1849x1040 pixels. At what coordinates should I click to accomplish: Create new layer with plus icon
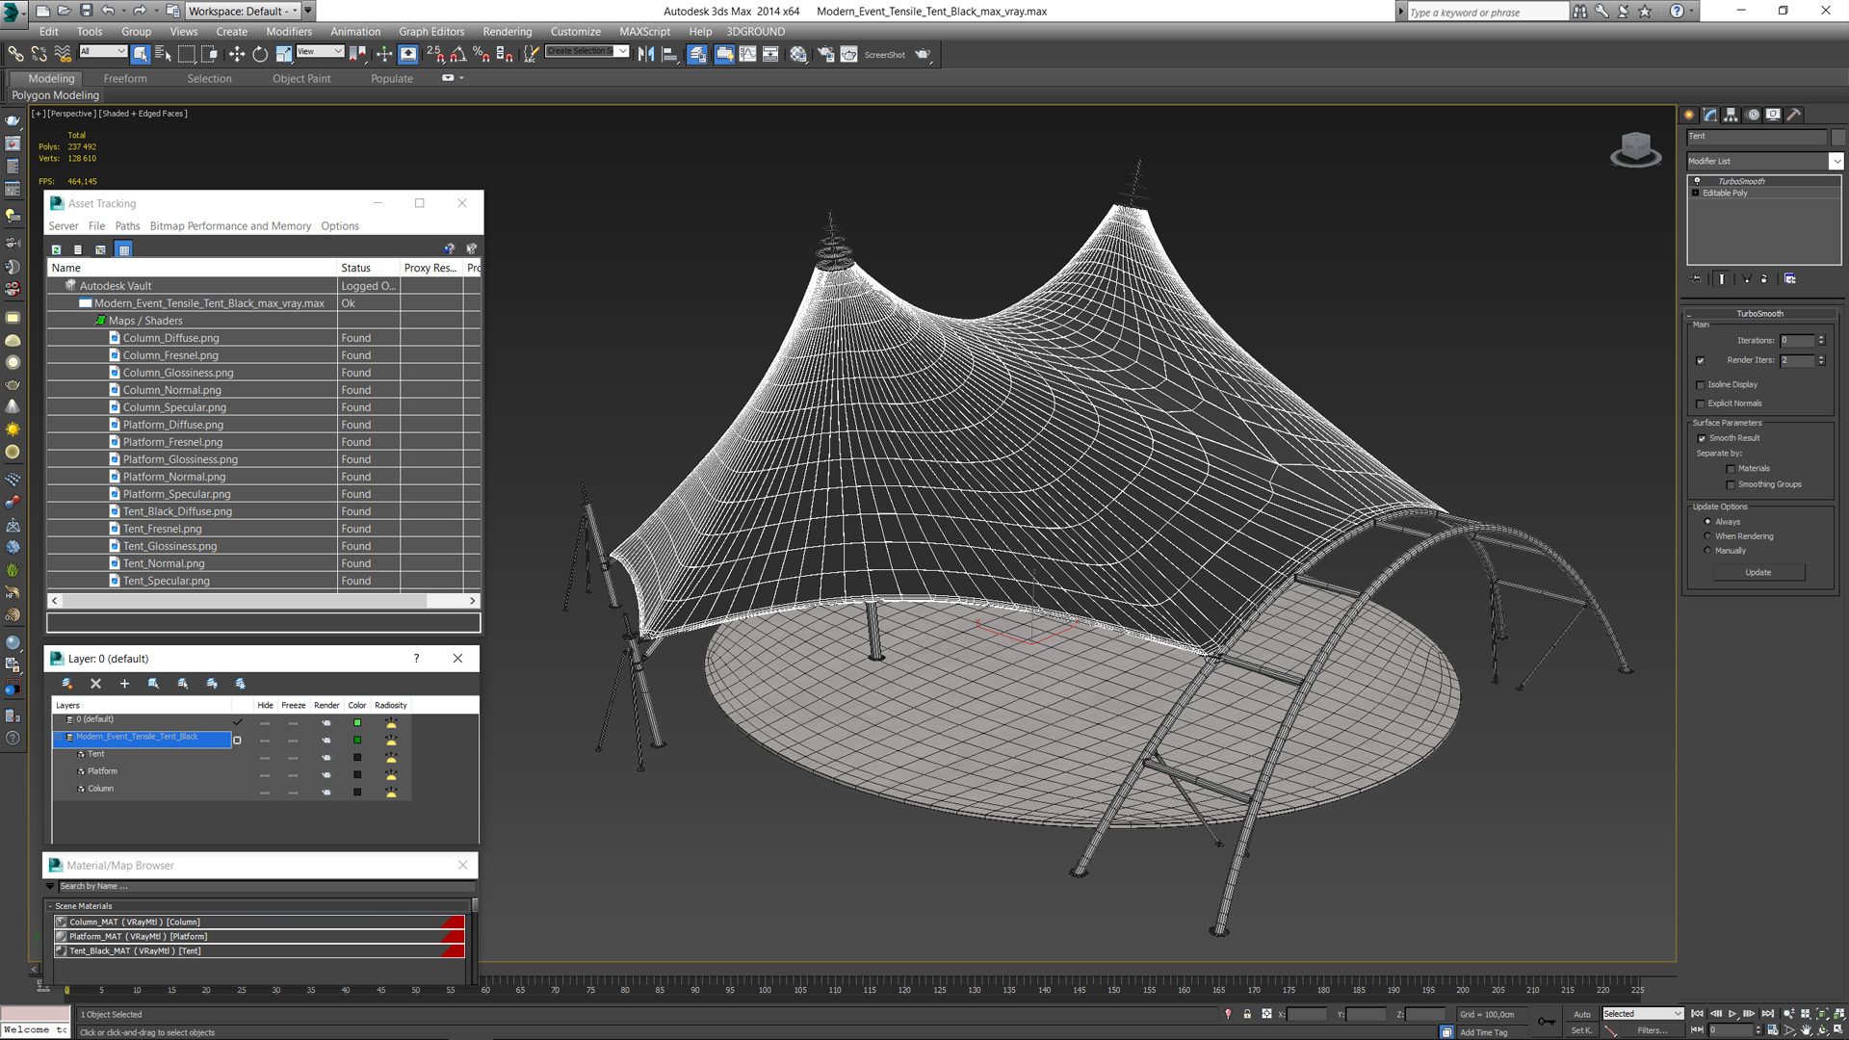coord(124,684)
